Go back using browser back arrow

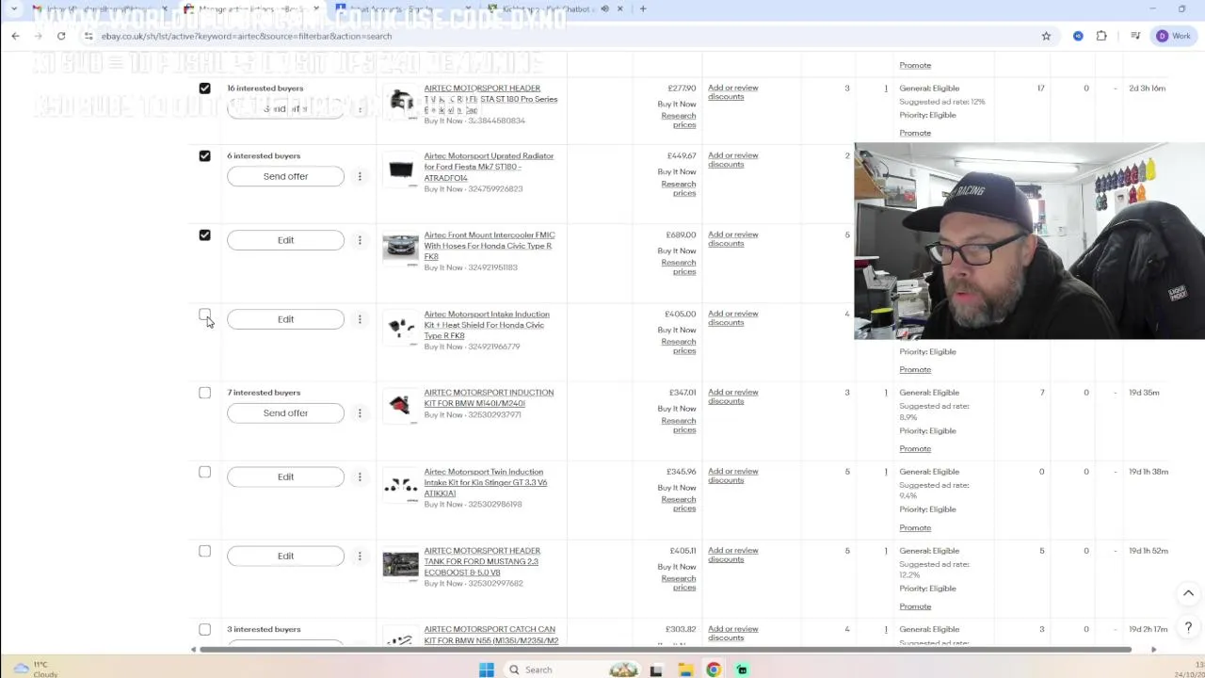[15, 36]
